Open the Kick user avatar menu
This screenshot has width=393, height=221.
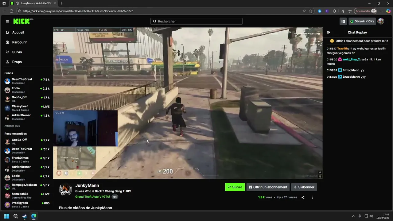click(x=381, y=21)
